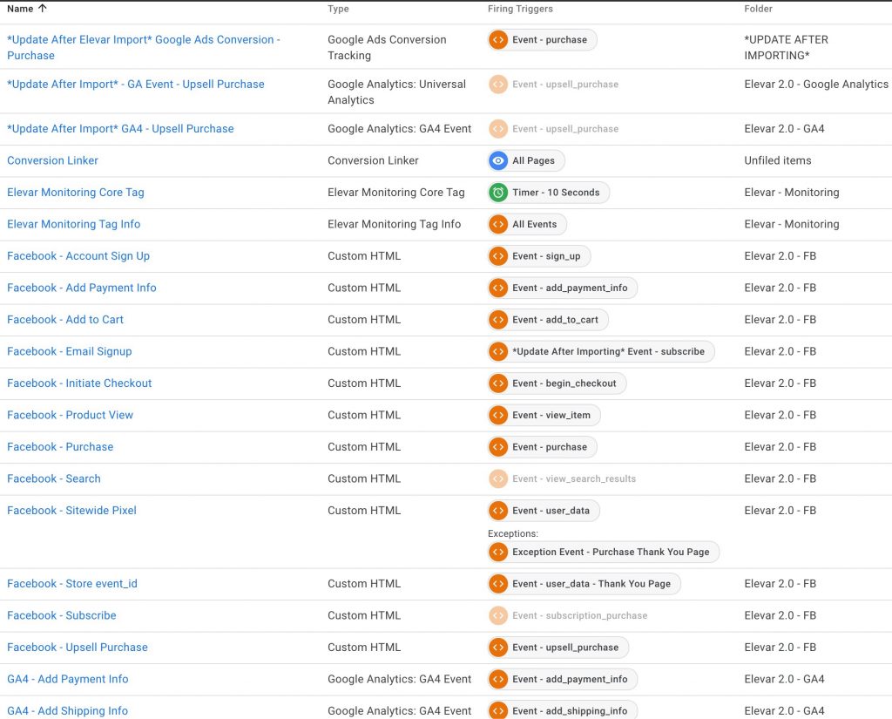Click the Unfiled items folder cell
Viewport: 892px width, 719px height.
point(778,160)
